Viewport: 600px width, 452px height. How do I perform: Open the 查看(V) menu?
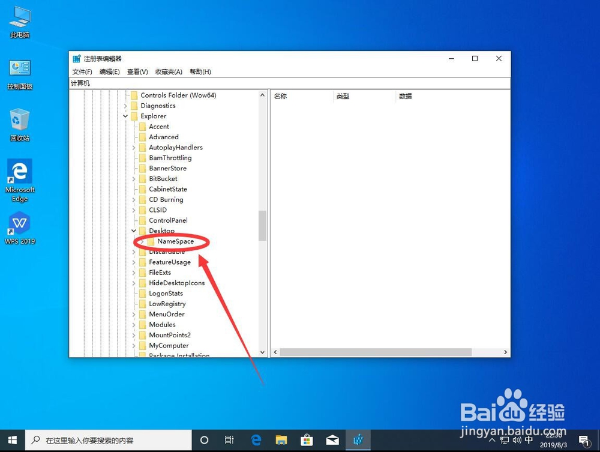click(x=137, y=71)
